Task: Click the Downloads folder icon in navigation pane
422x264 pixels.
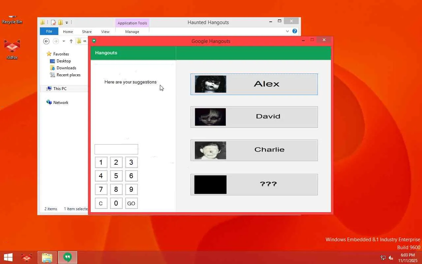Action: (52, 68)
